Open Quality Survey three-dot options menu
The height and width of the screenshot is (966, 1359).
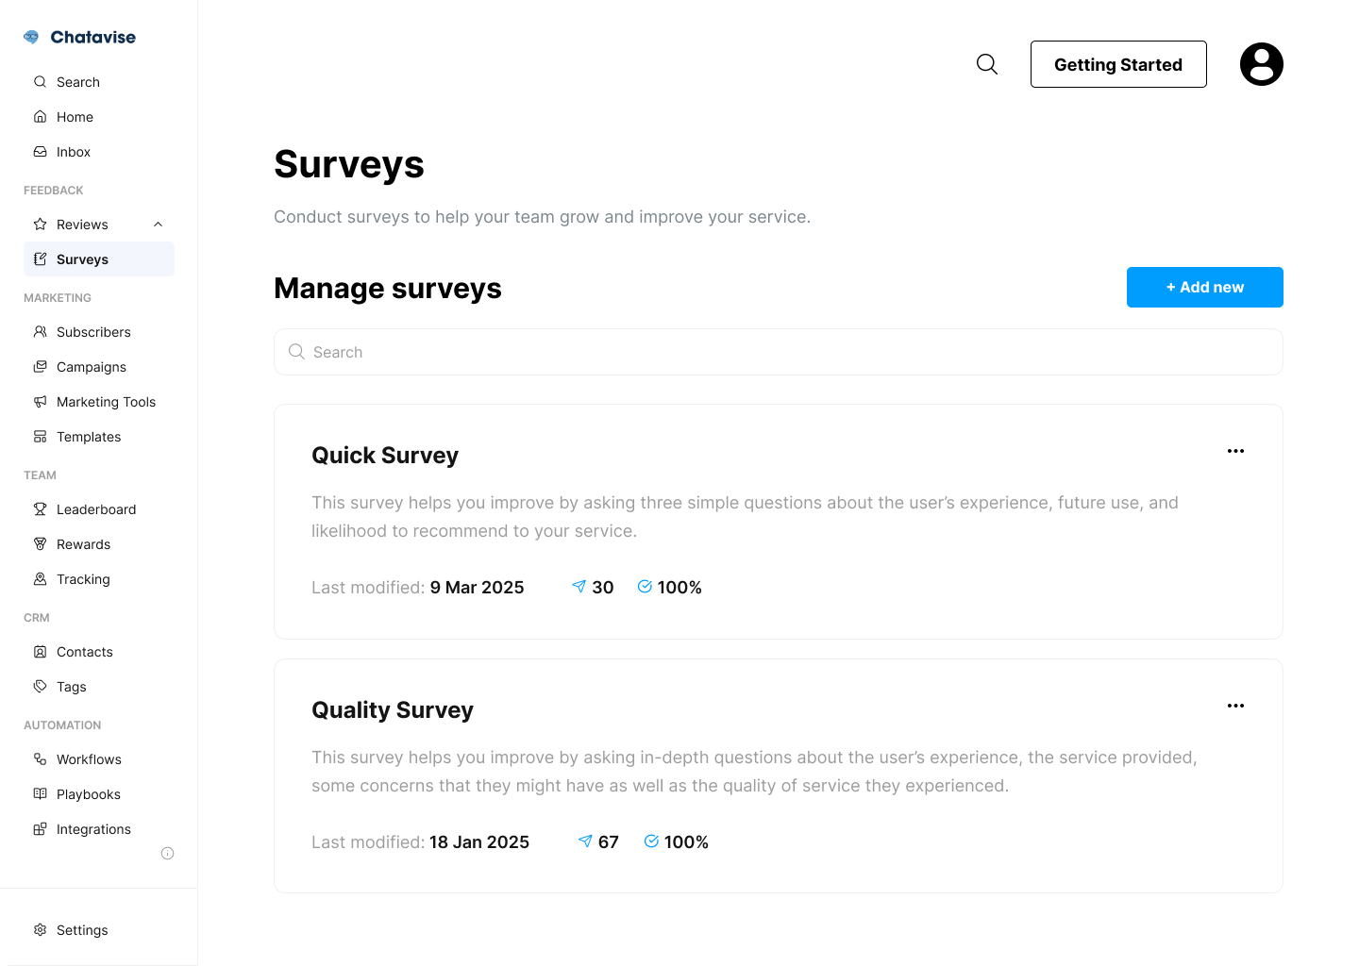(1235, 706)
